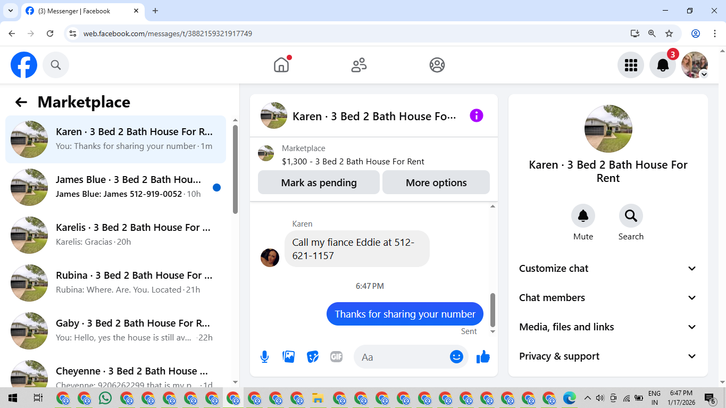Open conversation information purple icon
The height and width of the screenshot is (408, 726).
[477, 115]
